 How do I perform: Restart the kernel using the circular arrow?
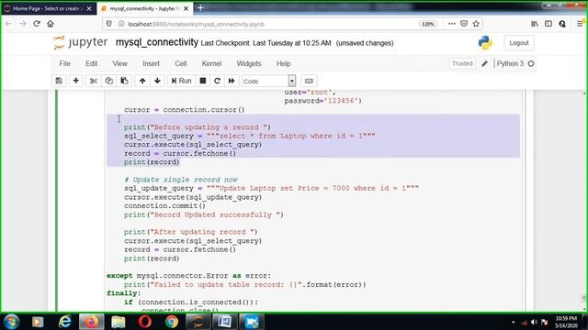217,81
